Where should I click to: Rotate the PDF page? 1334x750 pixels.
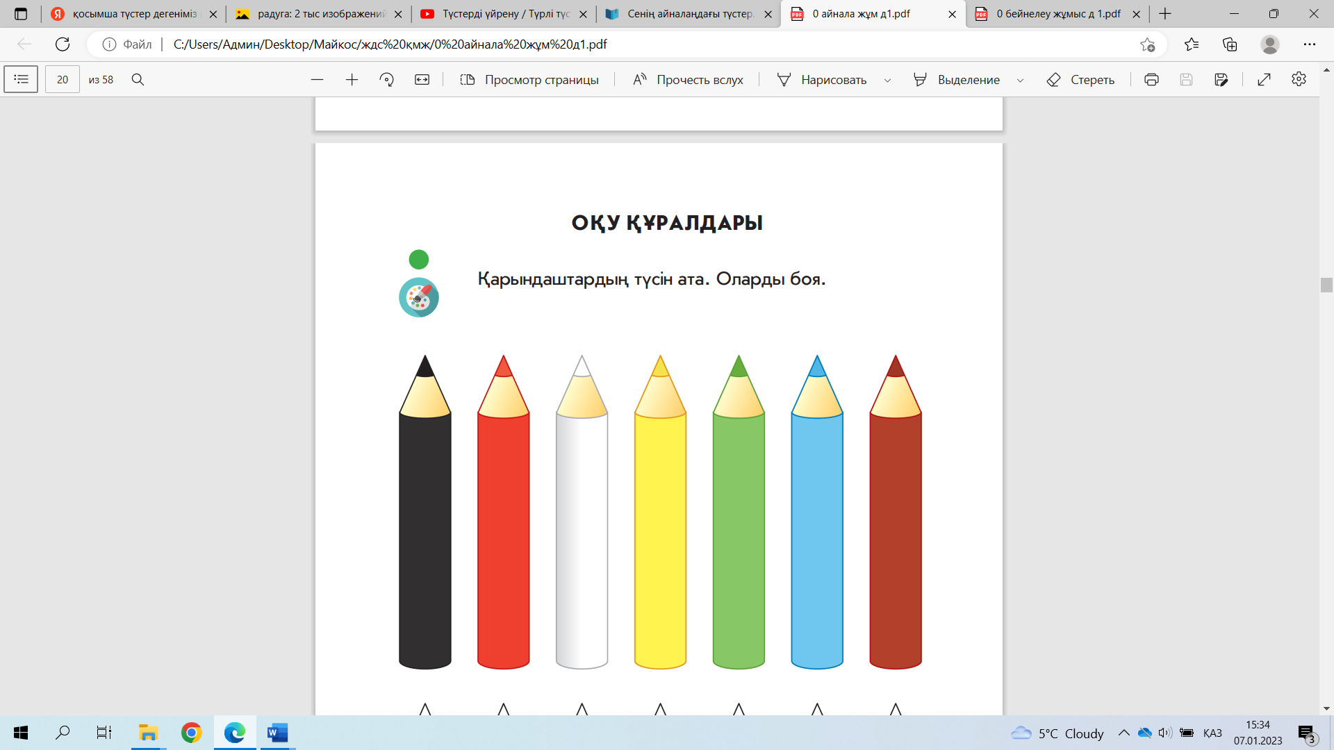(x=387, y=80)
